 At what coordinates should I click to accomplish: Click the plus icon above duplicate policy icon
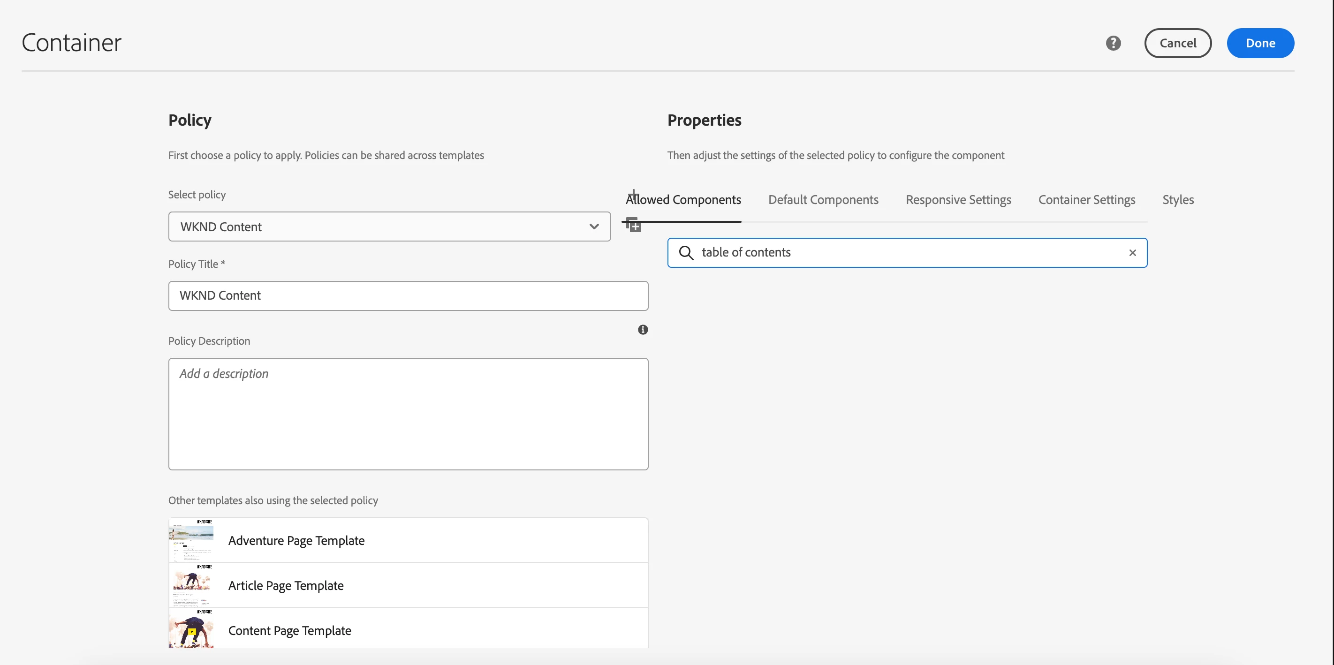pos(633,194)
